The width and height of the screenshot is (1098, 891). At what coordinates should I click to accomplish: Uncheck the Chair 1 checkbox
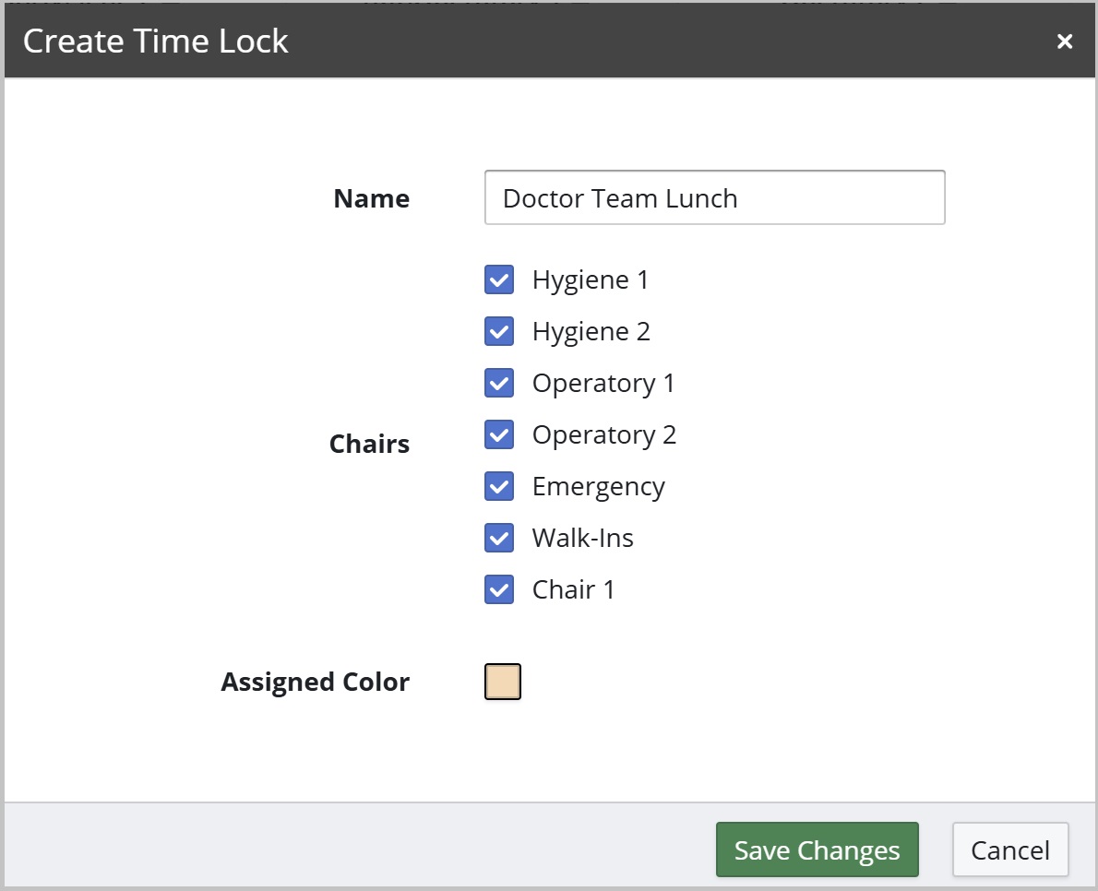(x=499, y=590)
